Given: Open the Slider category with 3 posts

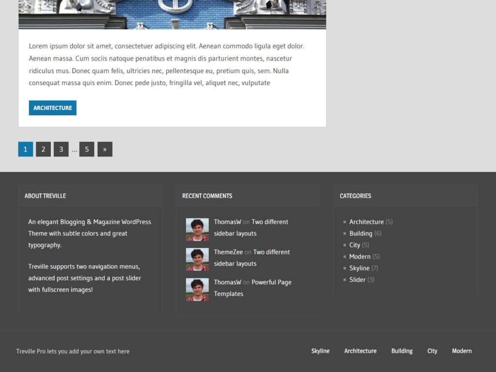Looking at the screenshot, I should tap(357, 279).
